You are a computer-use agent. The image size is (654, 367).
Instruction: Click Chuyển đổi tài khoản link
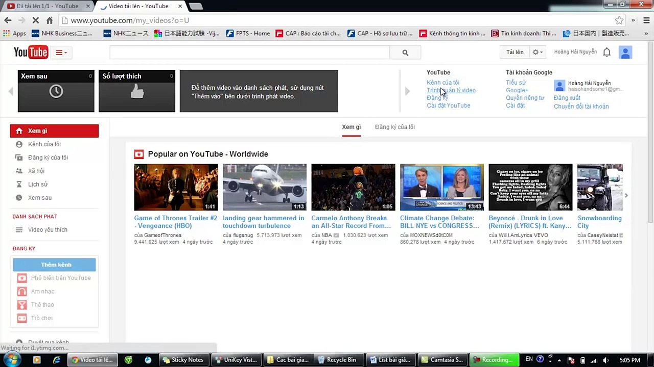pyautogui.click(x=581, y=107)
